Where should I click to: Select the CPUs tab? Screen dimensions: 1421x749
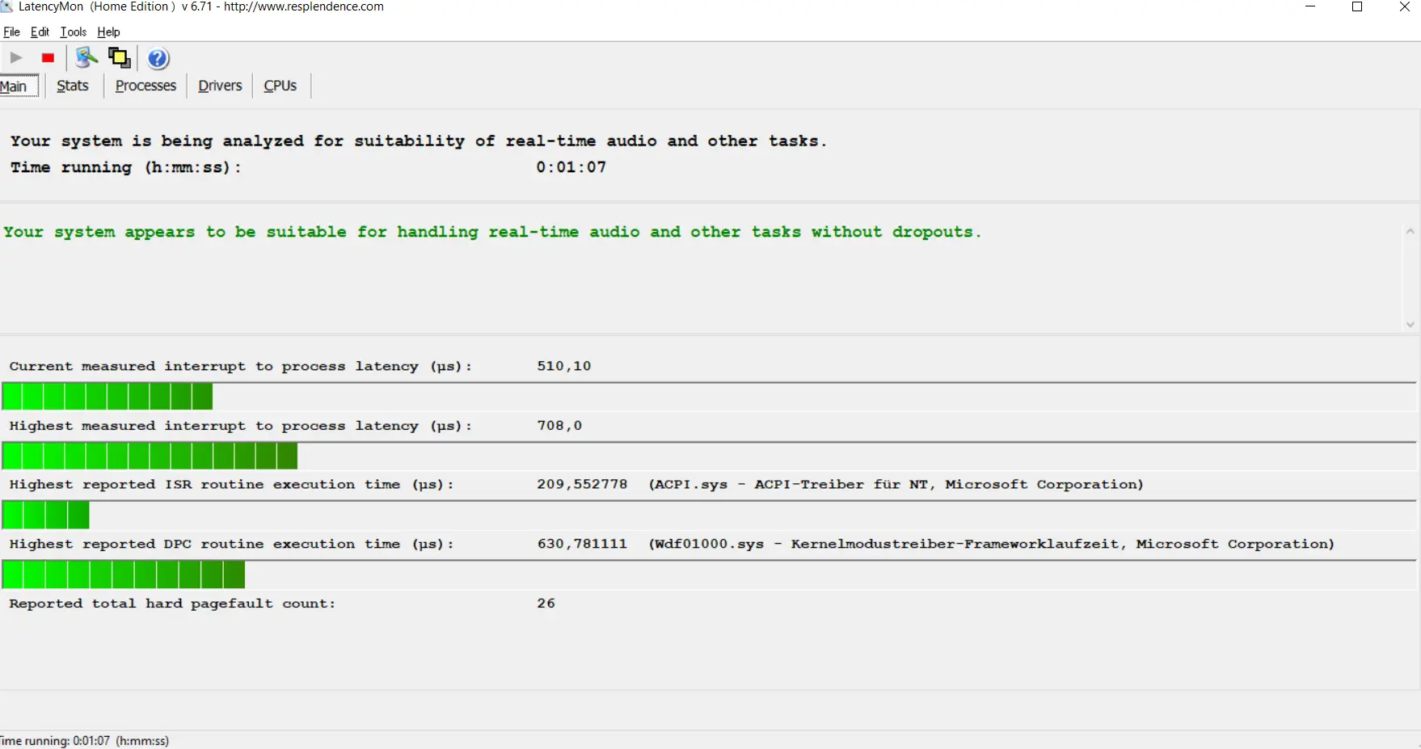(x=280, y=86)
